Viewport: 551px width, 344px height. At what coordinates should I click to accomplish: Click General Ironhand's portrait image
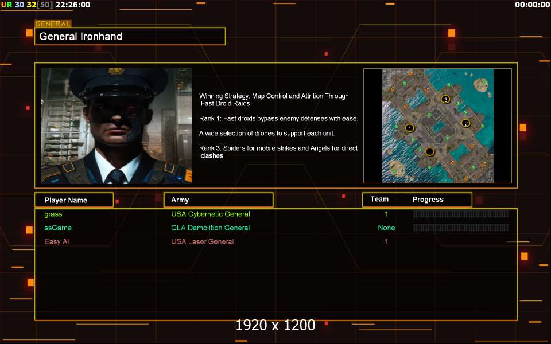point(117,126)
